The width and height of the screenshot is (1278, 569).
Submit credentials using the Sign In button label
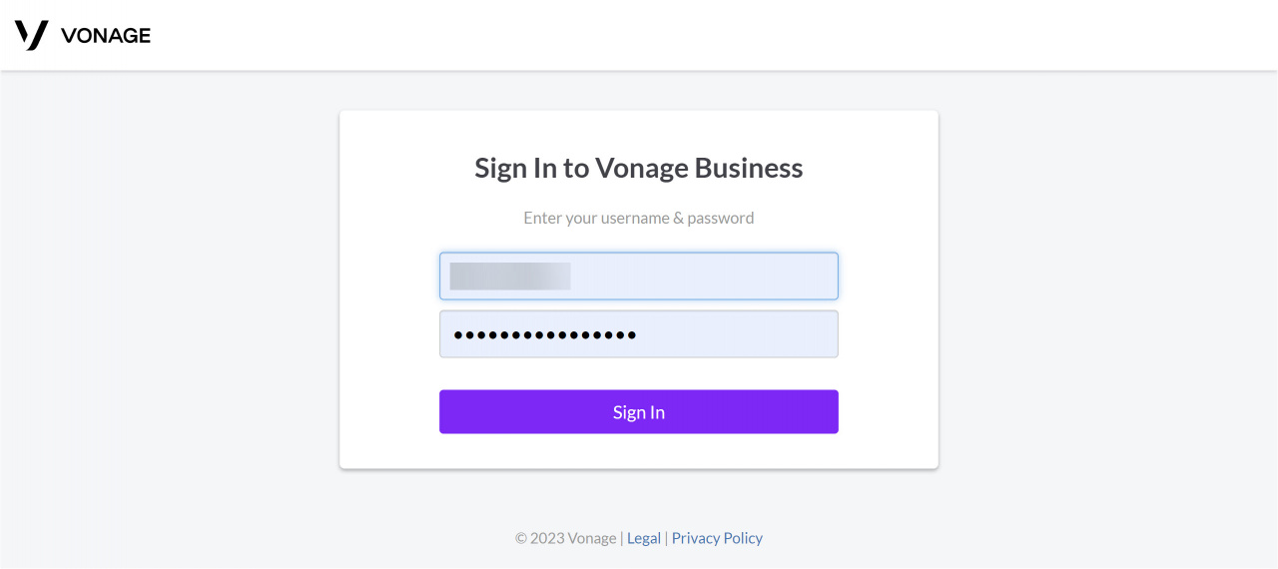click(639, 412)
